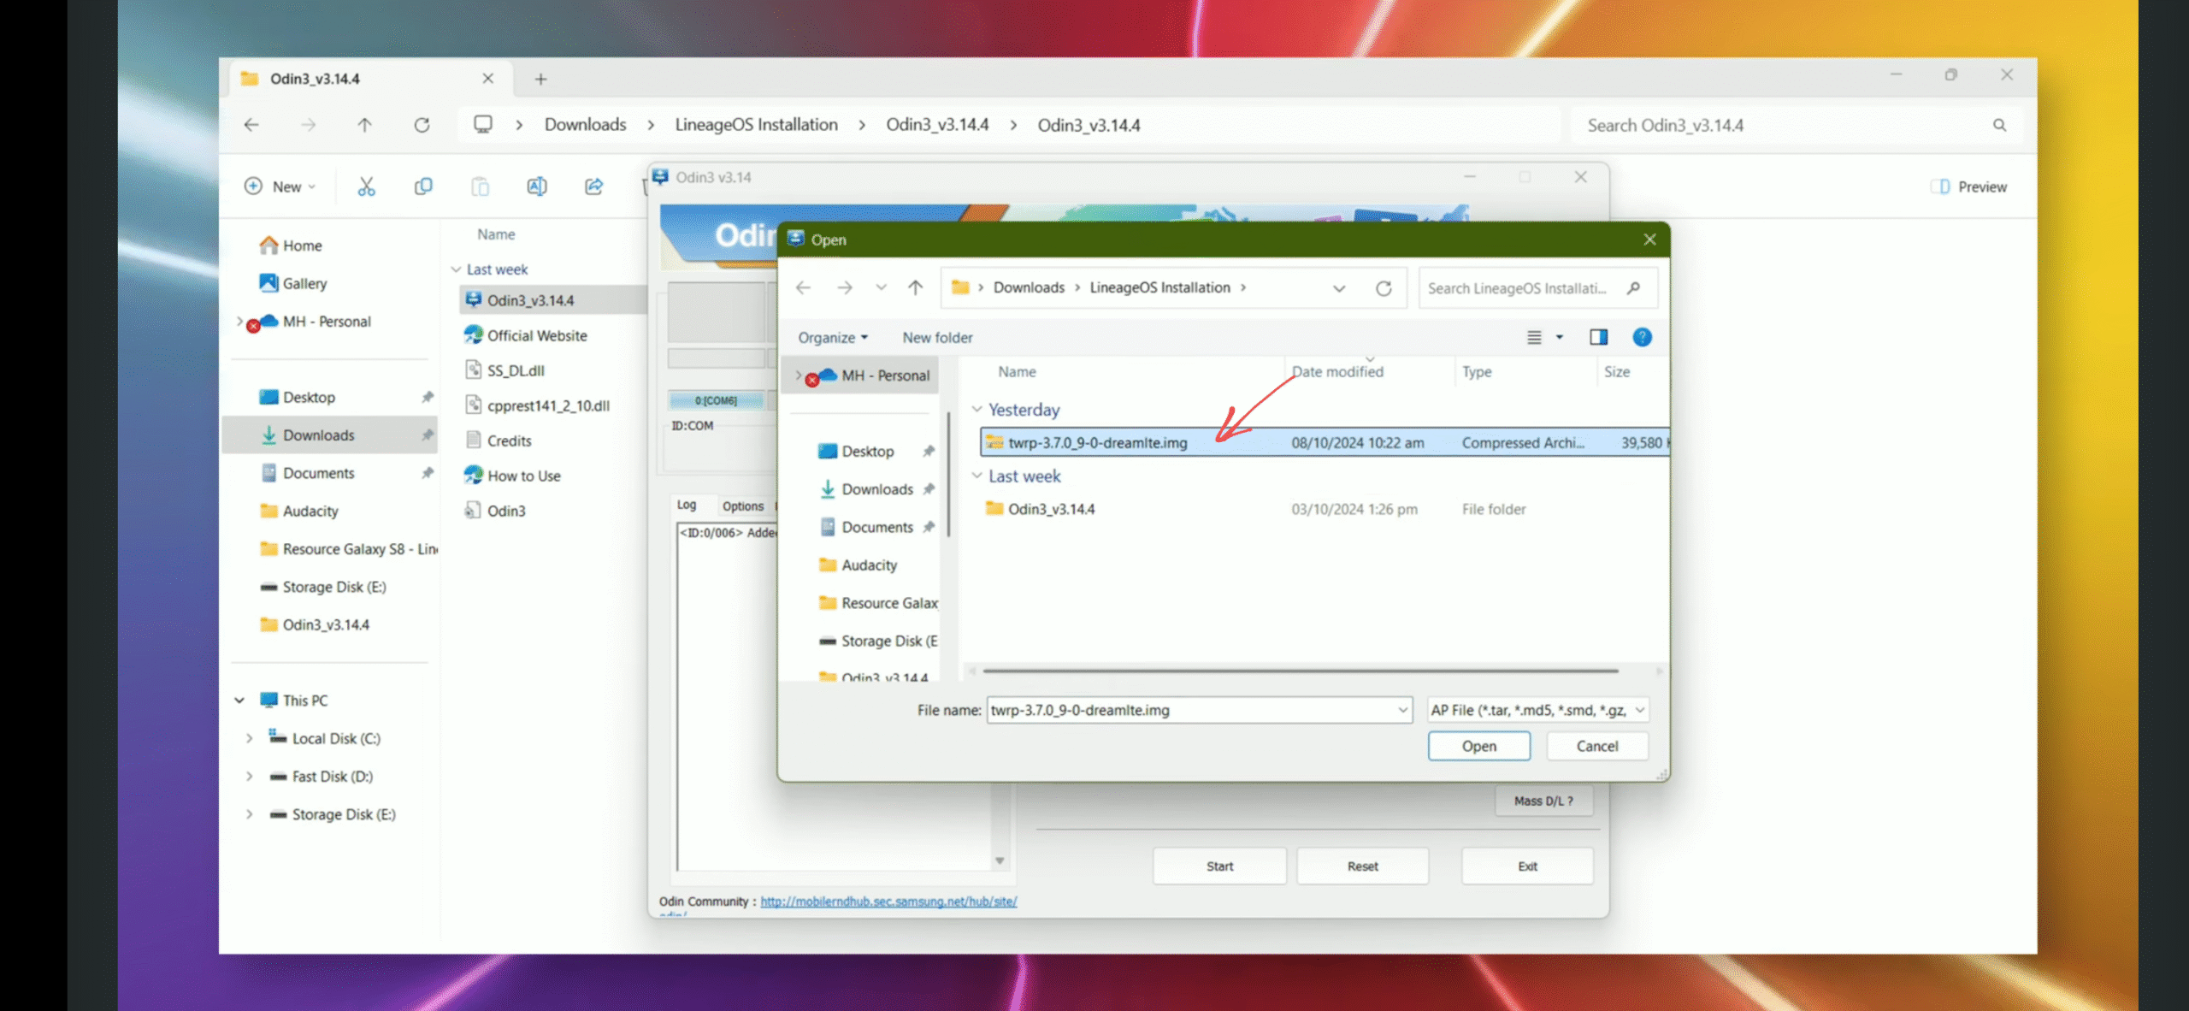The image size is (2189, 1011).
Task: Open the Organize menu
Action: click(832, 338)
